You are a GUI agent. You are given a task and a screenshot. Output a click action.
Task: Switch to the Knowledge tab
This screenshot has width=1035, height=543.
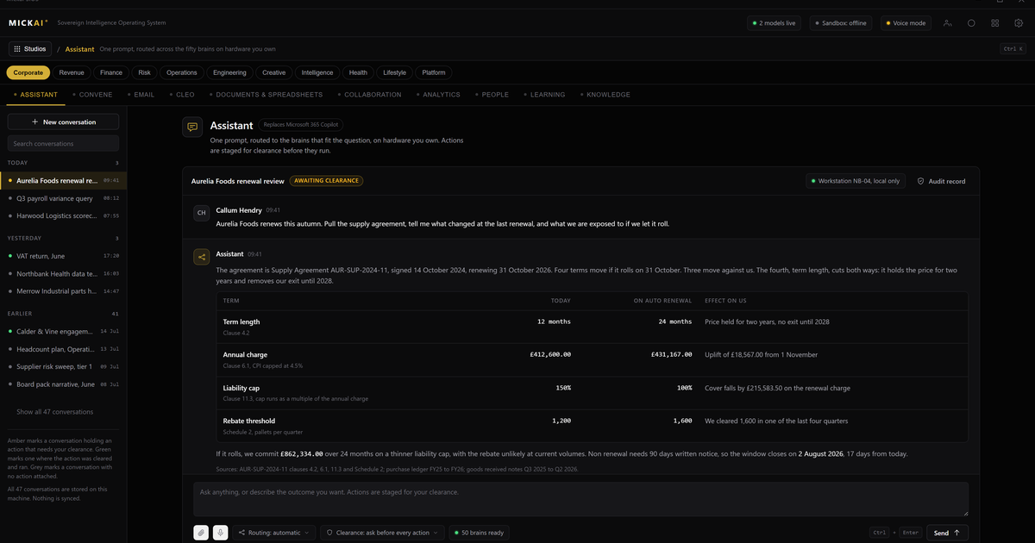605,95
